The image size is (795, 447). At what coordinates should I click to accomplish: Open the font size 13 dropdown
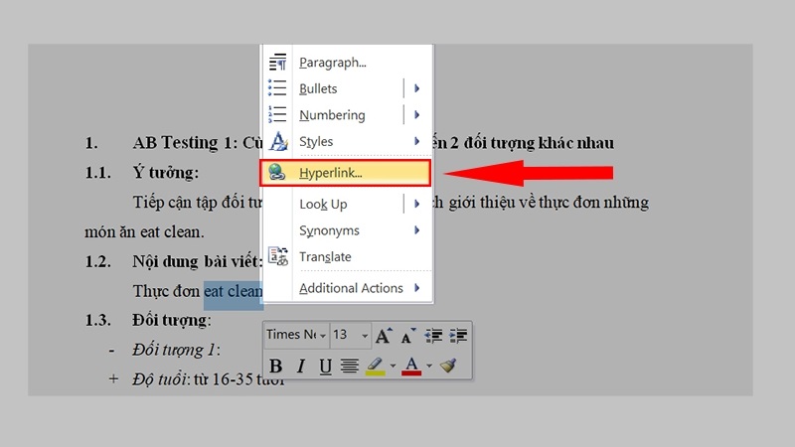350,335
